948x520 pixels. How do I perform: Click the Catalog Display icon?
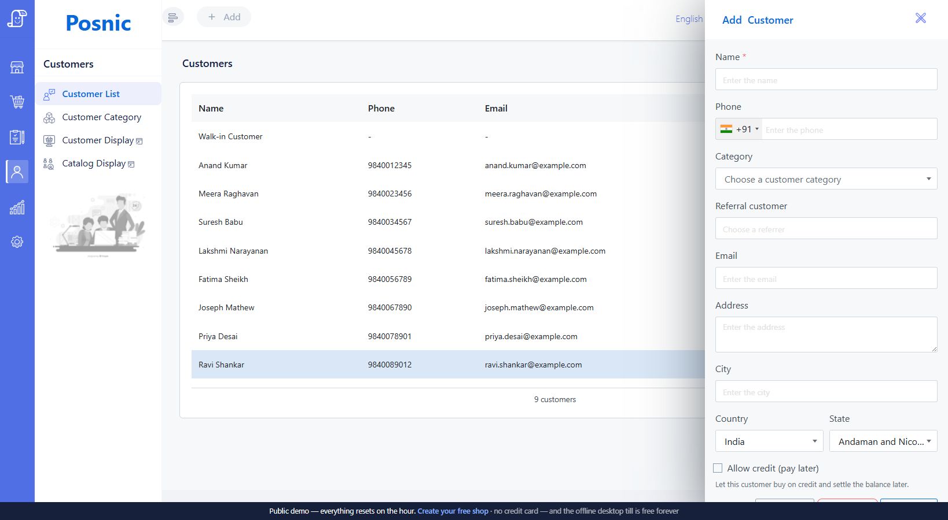point(49,164)
